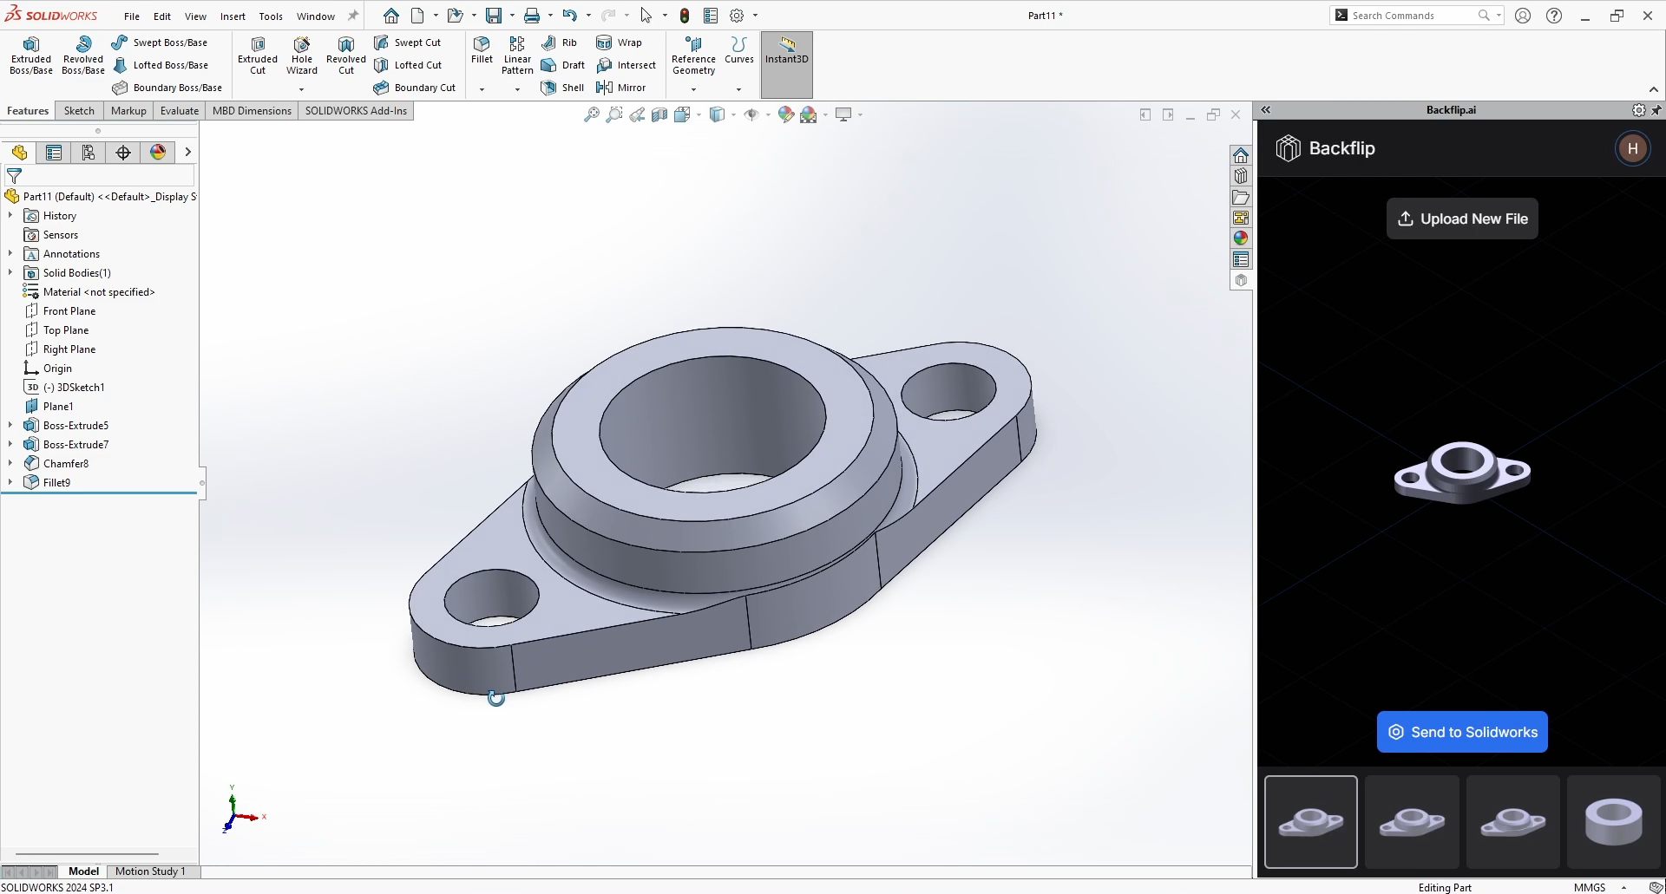Open the ConfigurationManager tab icon

[89, 153]
